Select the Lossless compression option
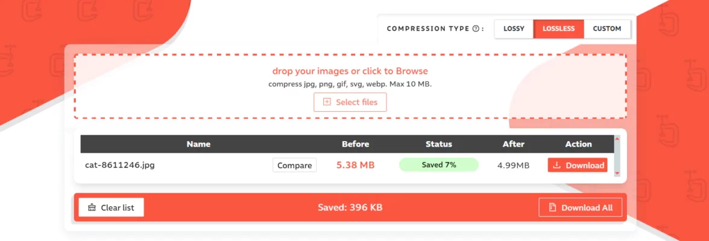709x241 pixels. [558, 29]
